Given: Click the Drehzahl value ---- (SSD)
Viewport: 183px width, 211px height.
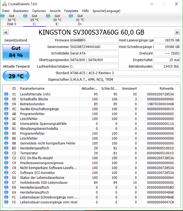Looking at the screenshot, I should tap(167, 53).
